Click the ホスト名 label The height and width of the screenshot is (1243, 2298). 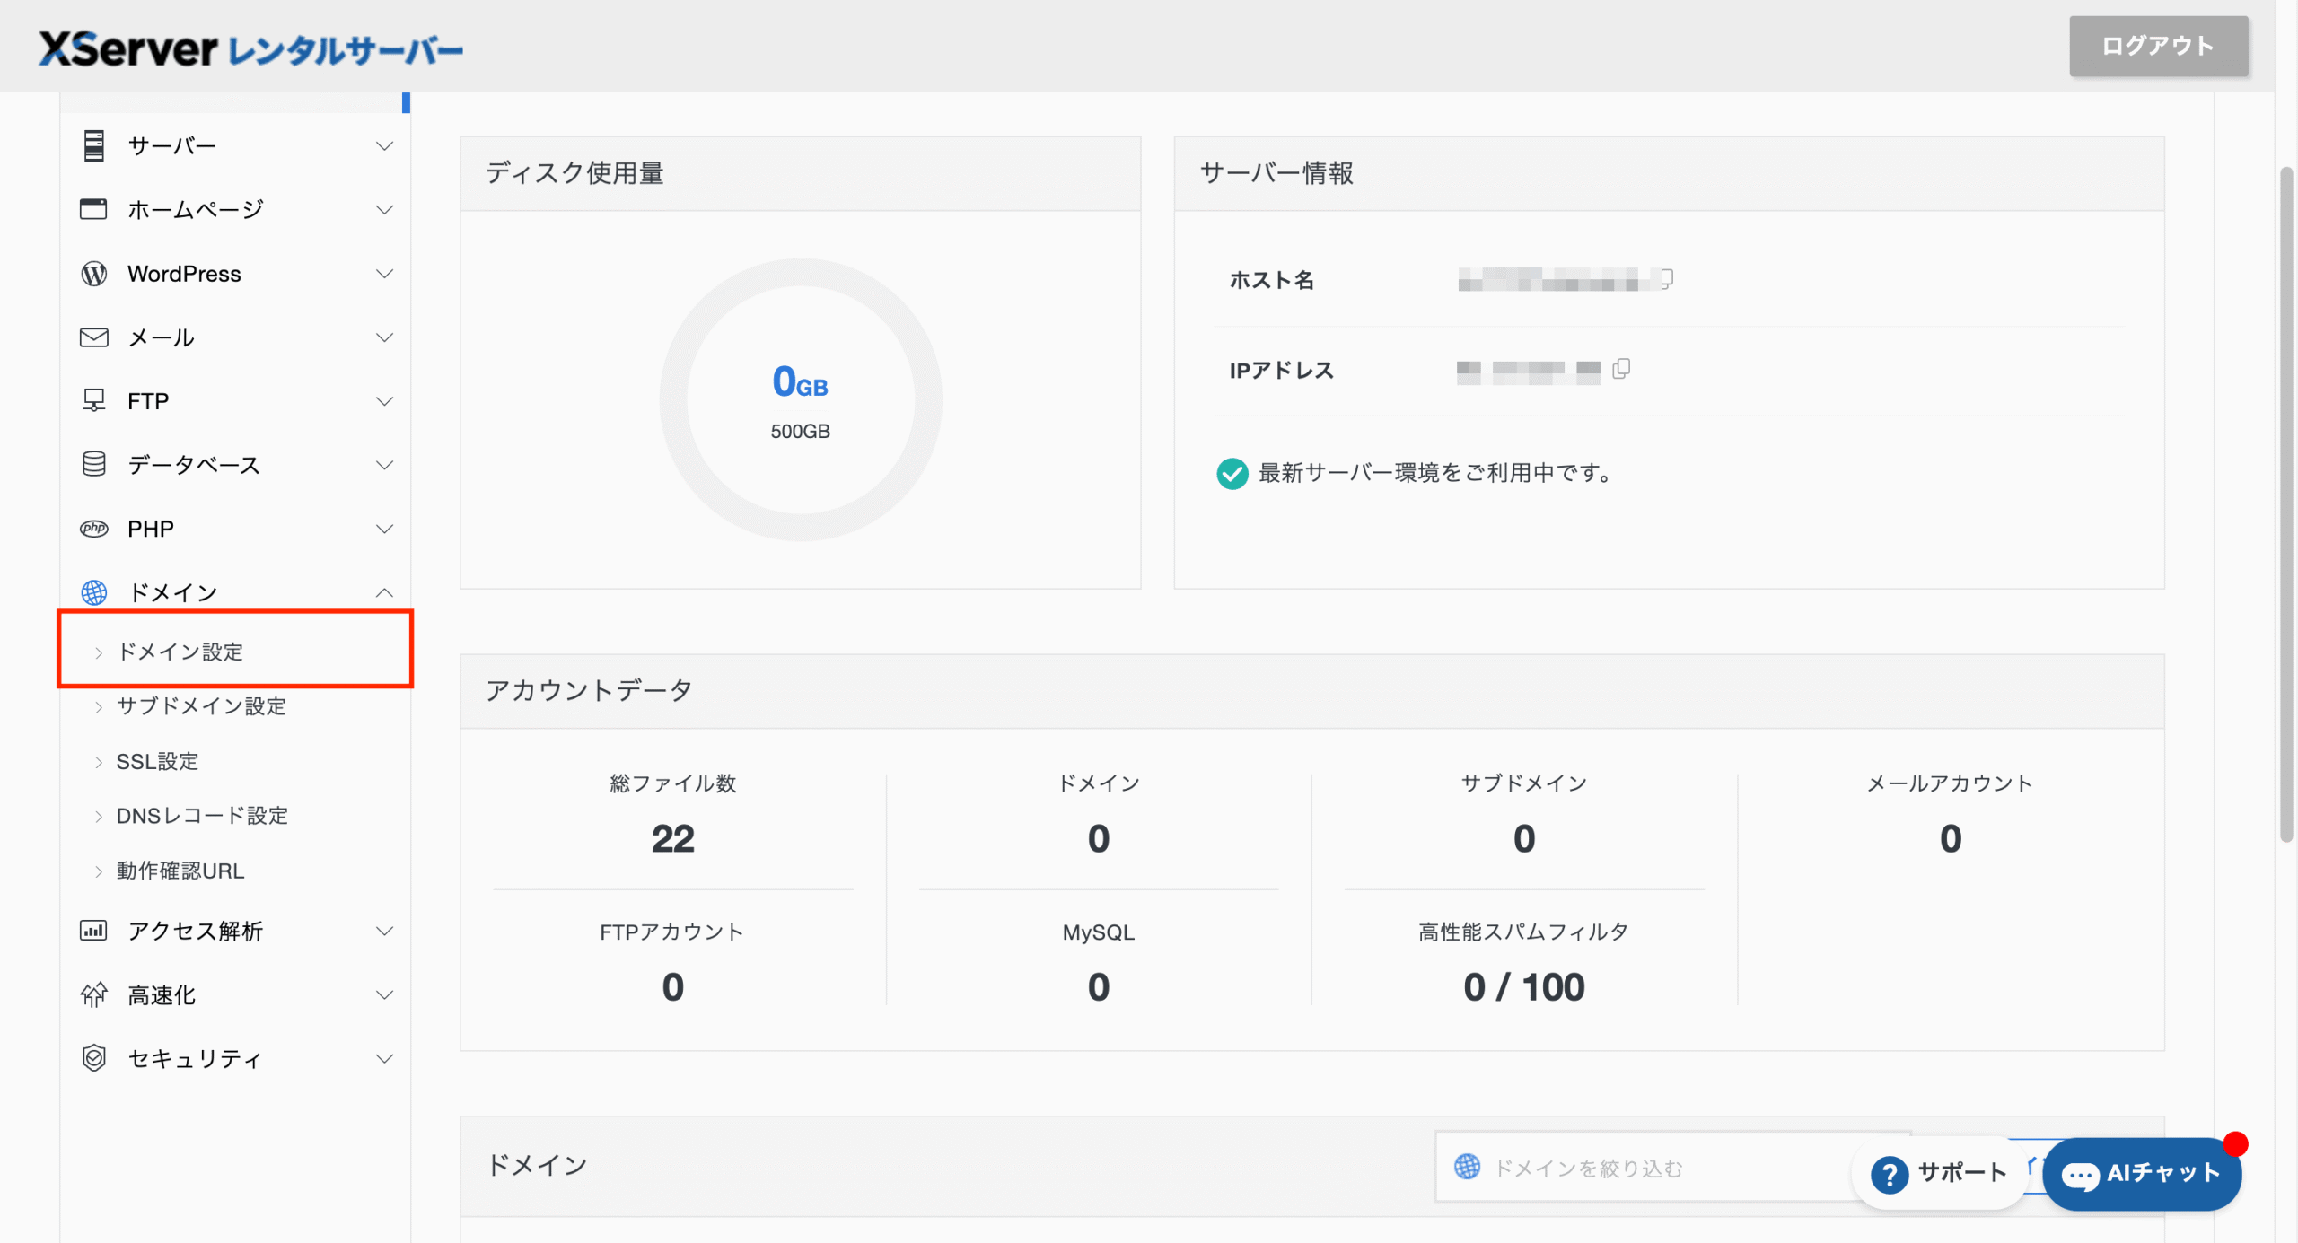tap(1271, 279)
